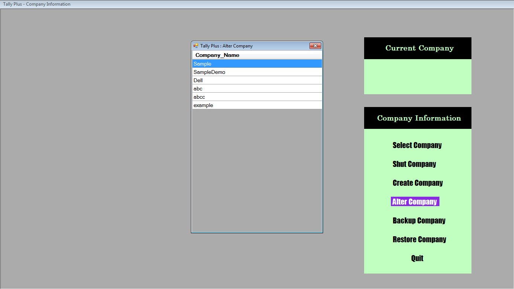Screen dimensions: 514x289
Task: Click Quit in the Company Information menu
Action: tap(417, 258)
